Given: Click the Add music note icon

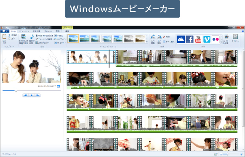Looking at the screenshot, I should 32,37.
